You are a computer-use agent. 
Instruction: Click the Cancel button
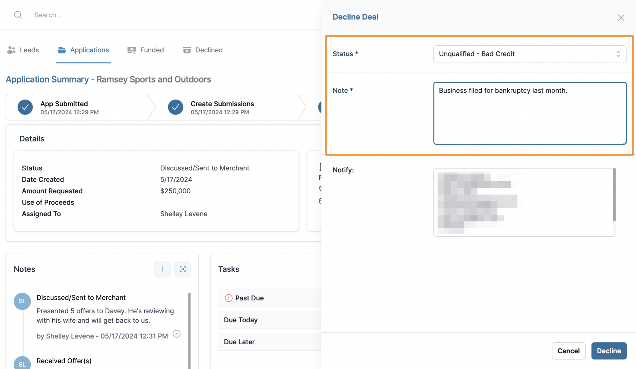[568, 351]
